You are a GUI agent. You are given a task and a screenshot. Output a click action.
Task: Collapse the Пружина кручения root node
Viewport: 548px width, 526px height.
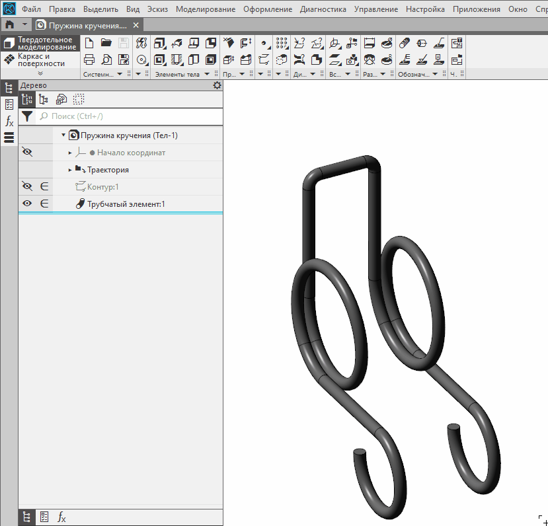[x=63, y=135]
